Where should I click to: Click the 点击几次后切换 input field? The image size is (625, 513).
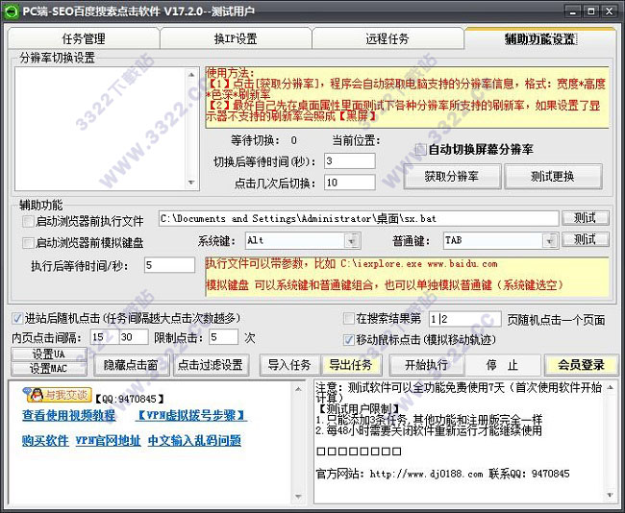coord(350,183)
